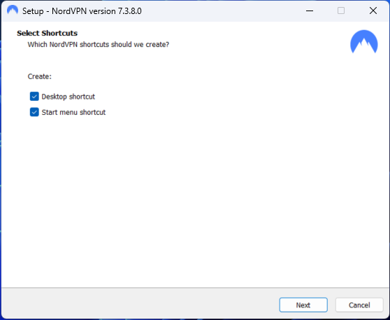Click the 'Desktop shortcut' label text
This screenshot has height=320, width=390.
68,97
